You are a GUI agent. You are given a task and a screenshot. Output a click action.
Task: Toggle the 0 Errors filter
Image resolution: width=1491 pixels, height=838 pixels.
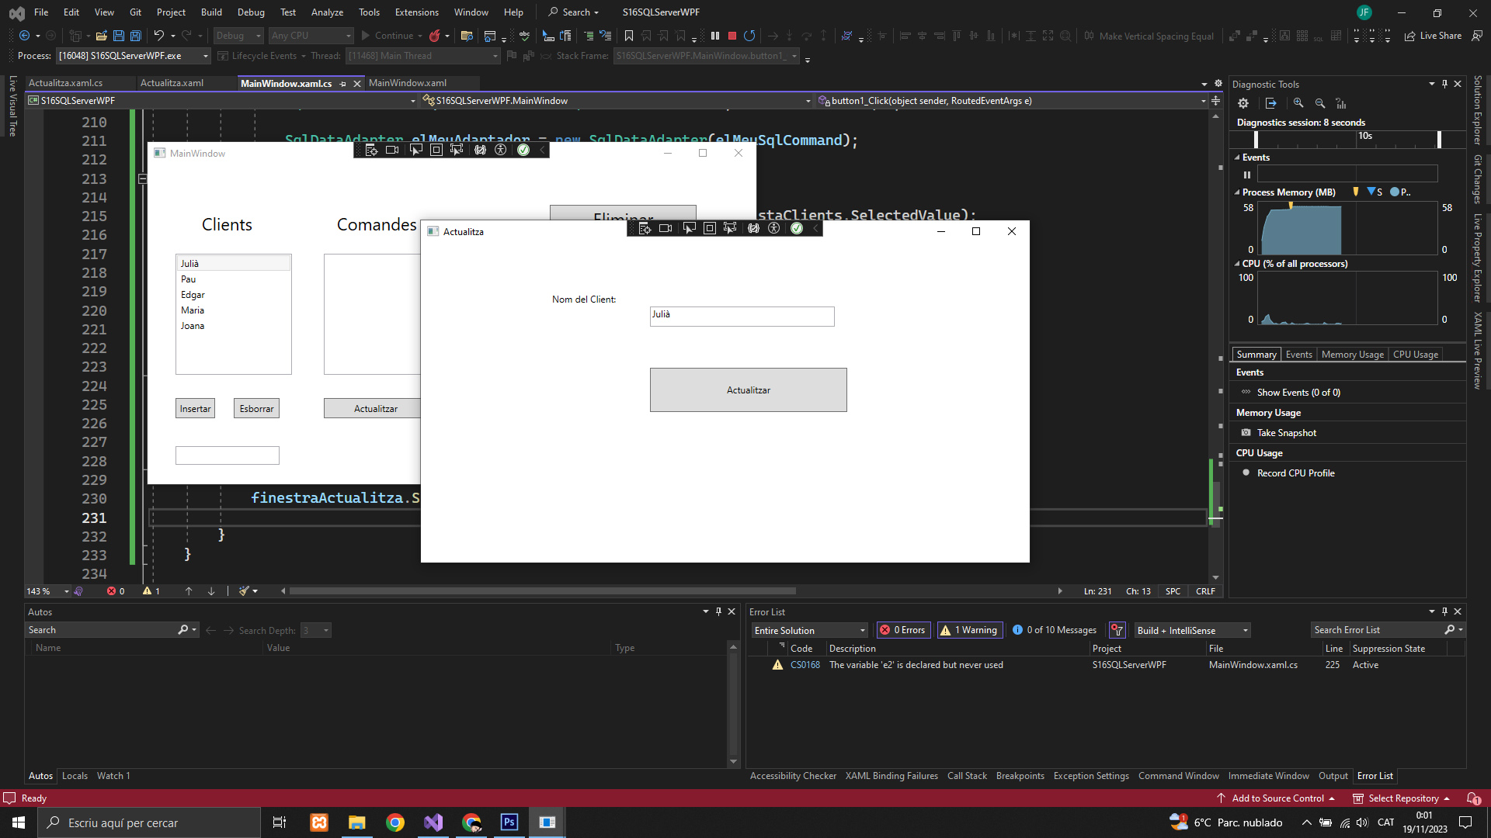pyautogui.click(x=904, y=630)
